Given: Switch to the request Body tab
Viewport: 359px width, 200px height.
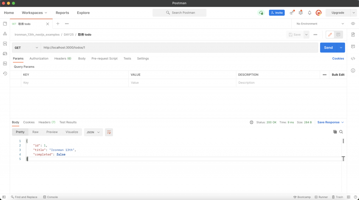Looking at the screenshot, I should tap(82, 58).
